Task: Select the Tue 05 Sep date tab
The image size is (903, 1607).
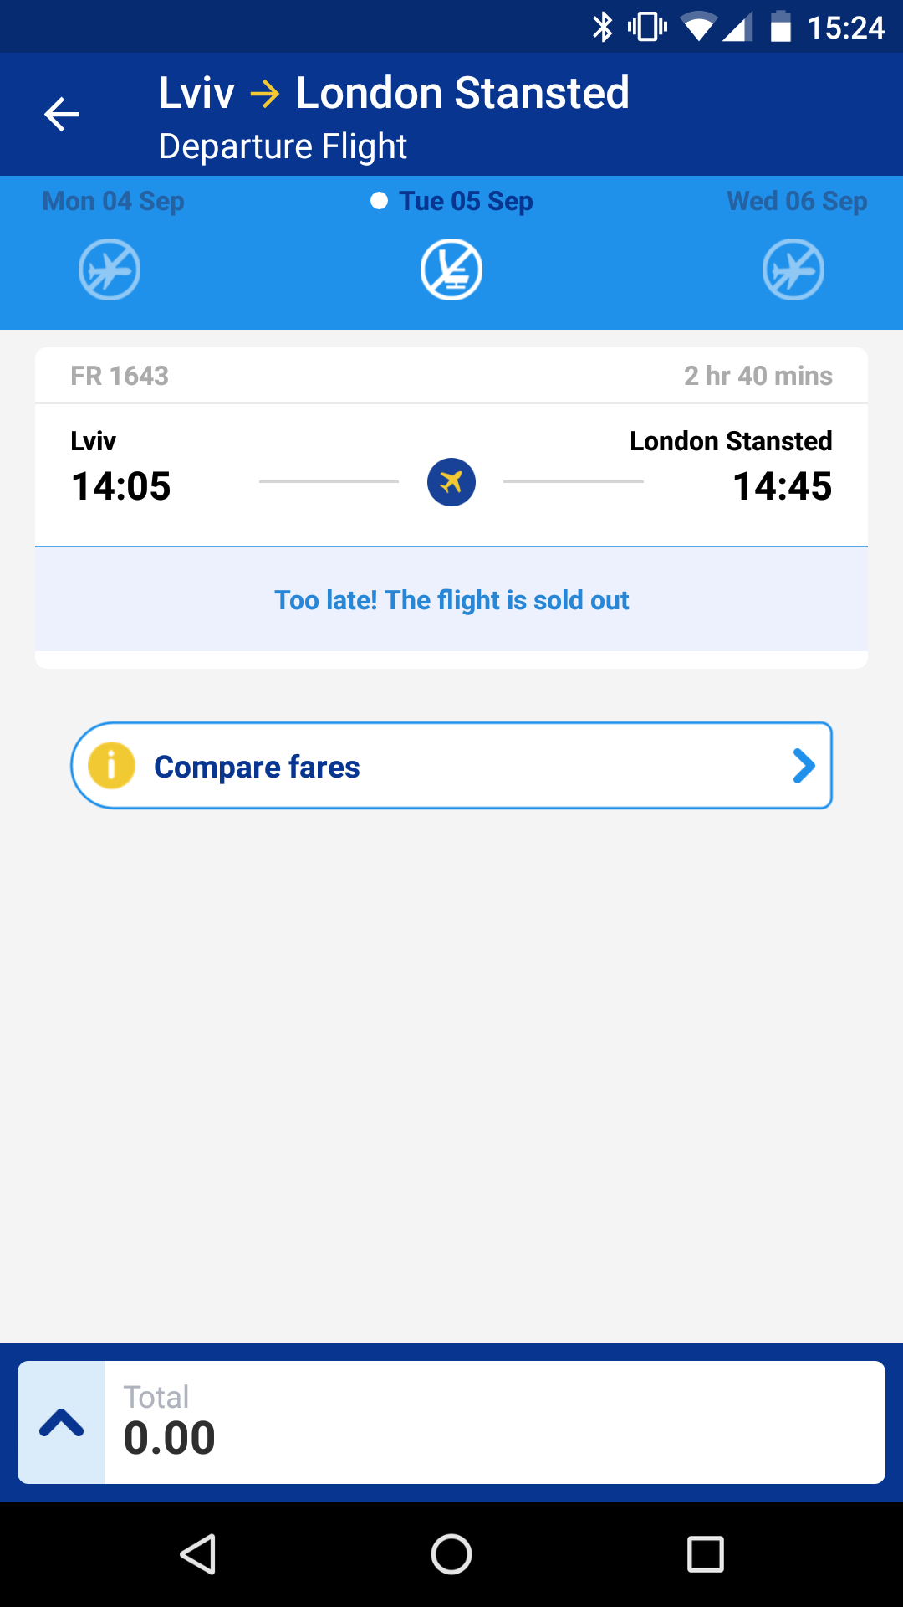Action: coord(465,202)
